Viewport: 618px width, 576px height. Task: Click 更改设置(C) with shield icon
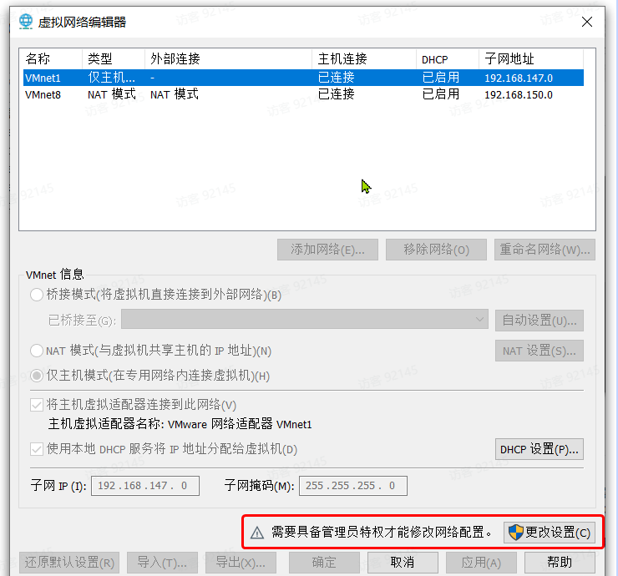pyautogui.click(x=550, y=533)
